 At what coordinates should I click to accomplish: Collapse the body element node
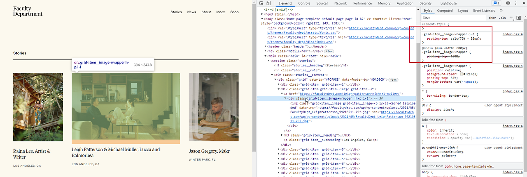click(263, 19)
